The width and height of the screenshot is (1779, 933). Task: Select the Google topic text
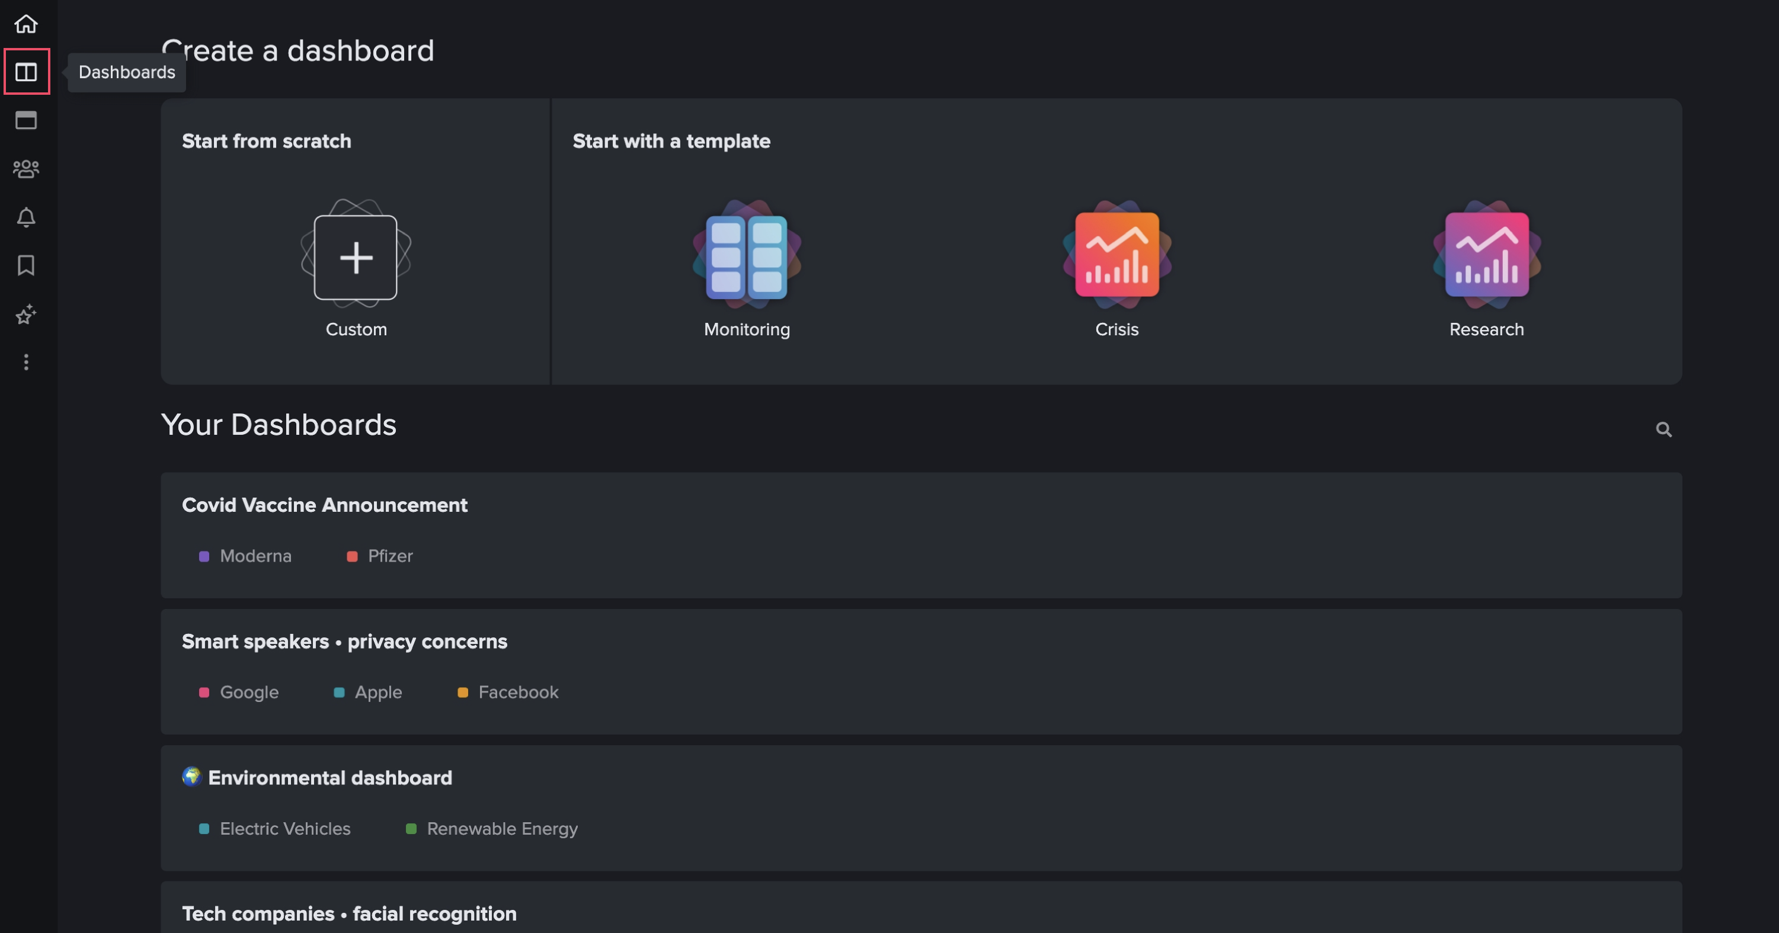pos(249,692)
